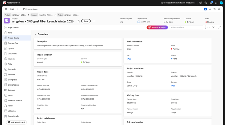Image resolution: width=225 pixels, height=125 pixels.
Task: Open the help question mark icon
Action: [205, 3]
